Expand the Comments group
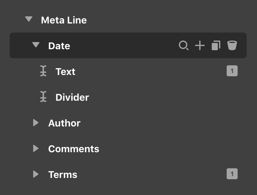257x195 pixels. coord(36,148)
